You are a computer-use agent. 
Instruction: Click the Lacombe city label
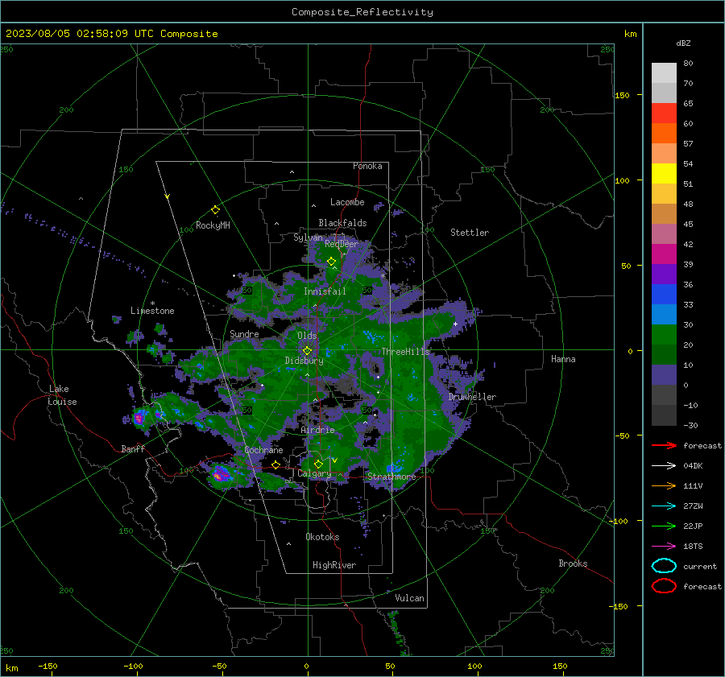coord(347,202)
